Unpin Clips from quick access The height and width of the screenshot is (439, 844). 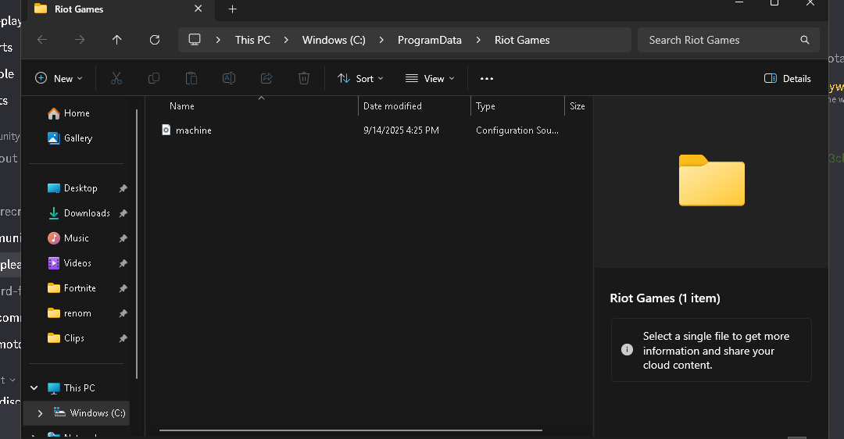[123, 338]
